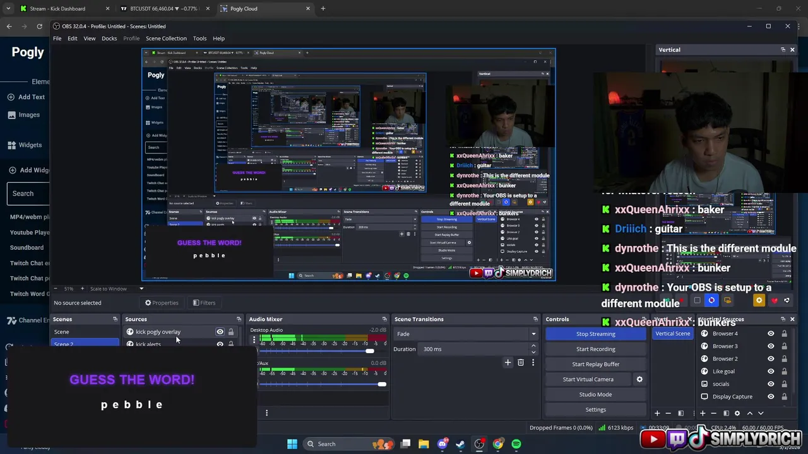This screenshot has height=454, width=808.
Task: Float the Sources dock
Action: [x=239, y=319]
